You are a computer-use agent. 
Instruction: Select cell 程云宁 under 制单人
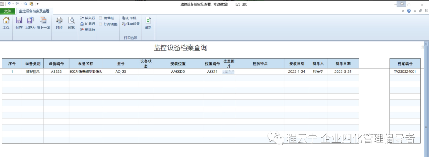pos(318,72)
